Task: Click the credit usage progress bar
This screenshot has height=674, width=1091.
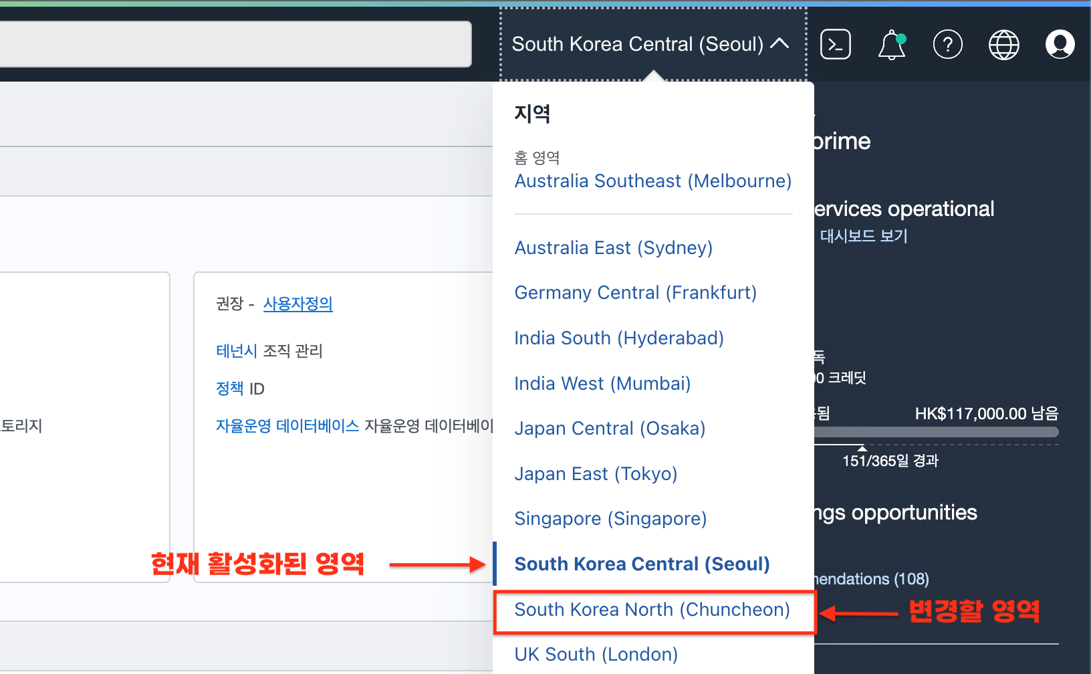Action: (936, 432)
